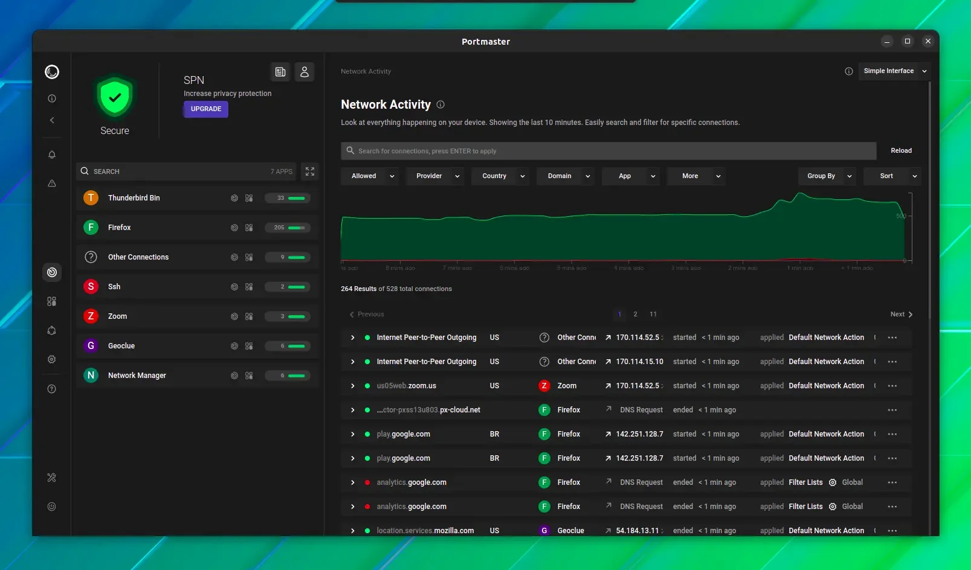Click the purple UPGRADE button
This screenshot has width=971, height=570.
206,109
